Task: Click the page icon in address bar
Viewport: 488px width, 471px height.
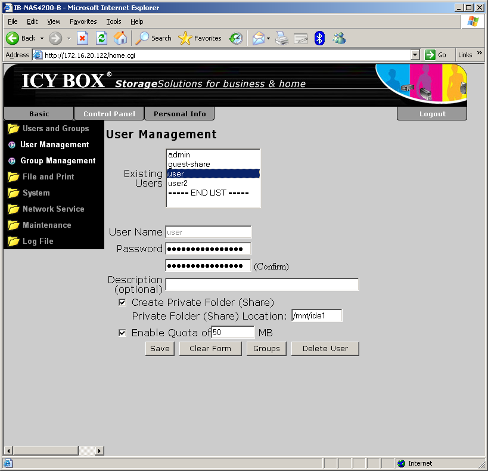Action: click(38, 55)
